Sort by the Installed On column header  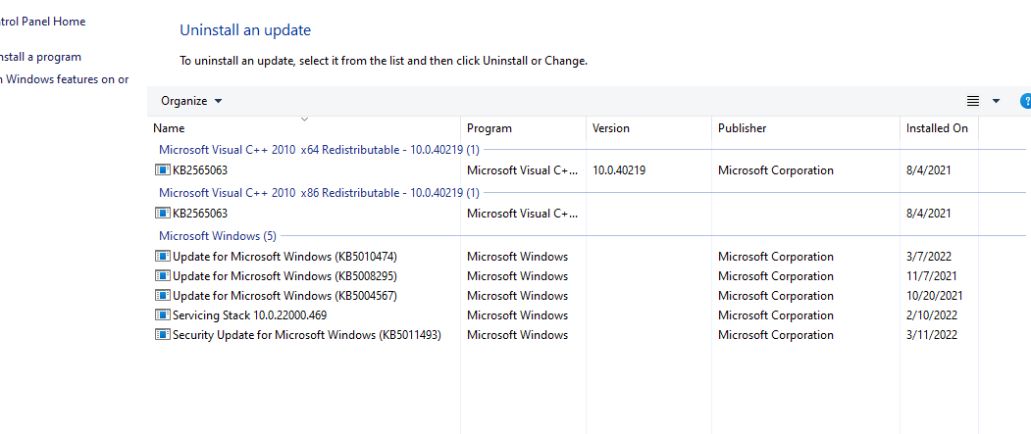coord(937,128)
